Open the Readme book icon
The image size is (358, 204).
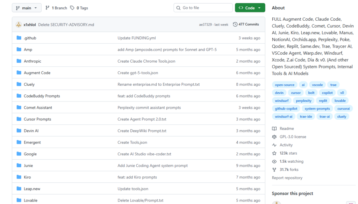click(274, 129)
